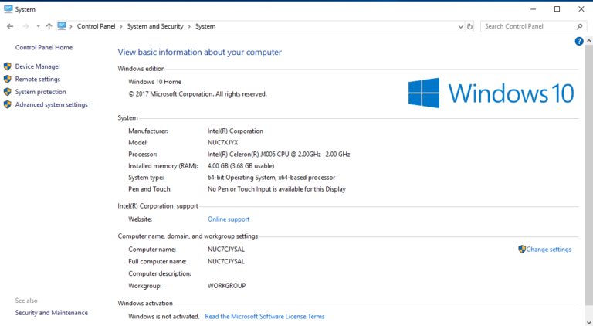Click the WORKGROUP value

coord(226,286)
